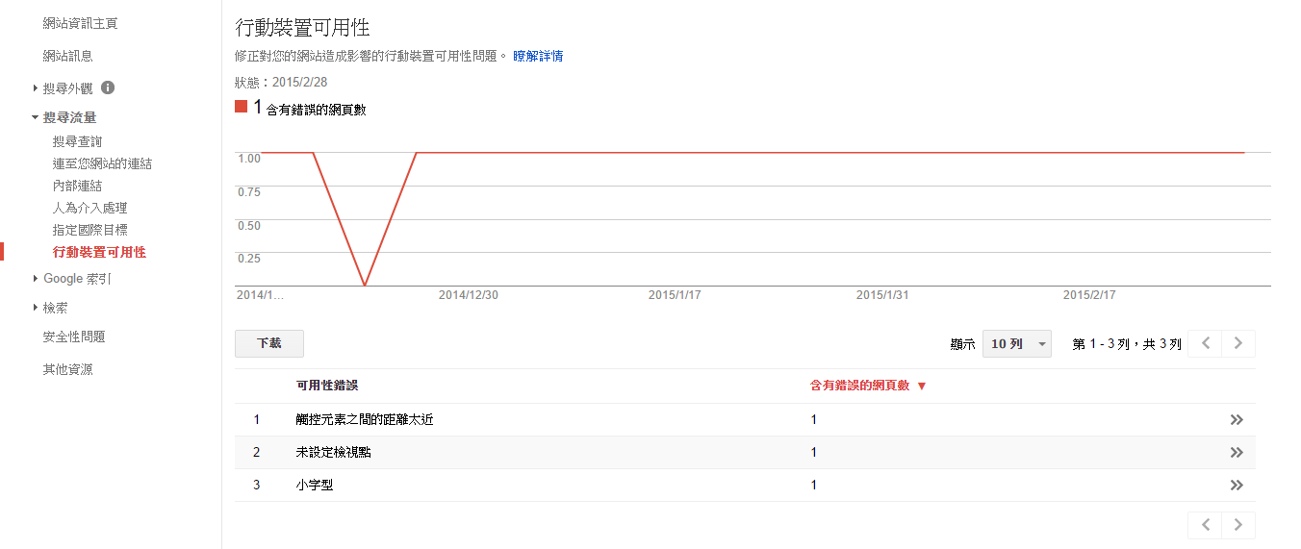Go to next page using top pagination arrow
This screenshot has height=549, width=1301.
(1238, 343)
